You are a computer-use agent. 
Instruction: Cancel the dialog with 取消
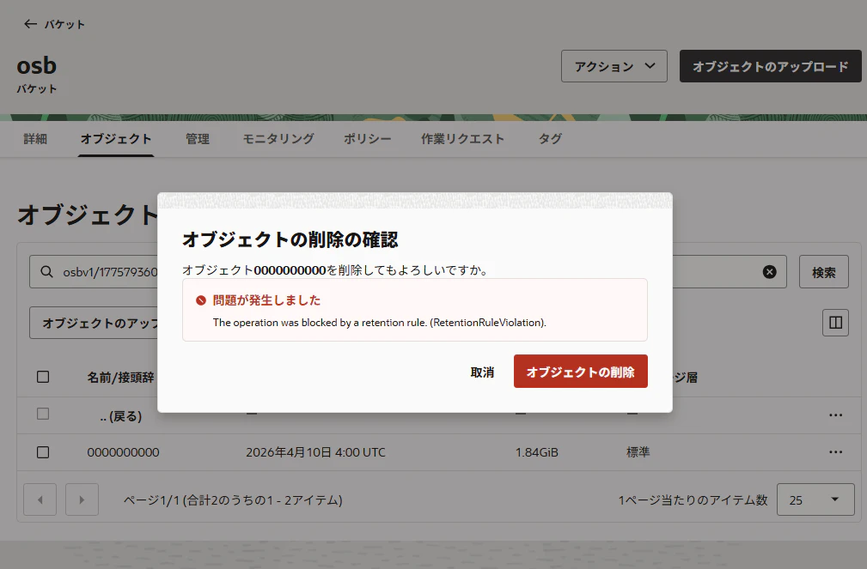point(482,372)
